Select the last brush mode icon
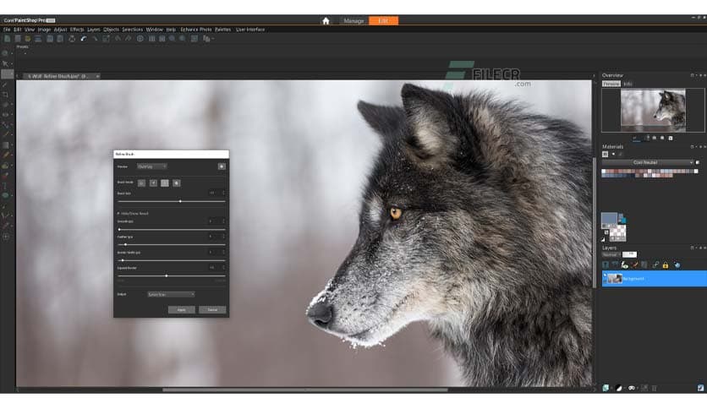The height and width of the screenshot is (409, 707). tap(177, 183)
